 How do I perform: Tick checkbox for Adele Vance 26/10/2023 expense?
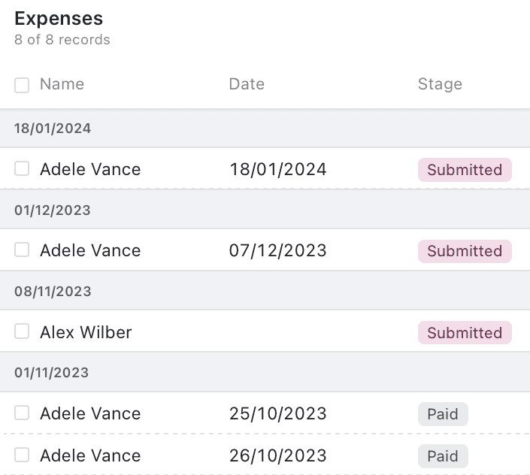pos(22,455)
